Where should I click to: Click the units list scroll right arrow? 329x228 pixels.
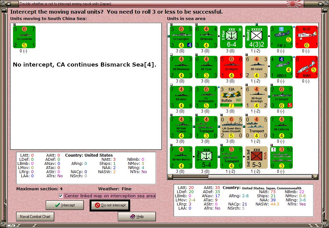[316, 177]
